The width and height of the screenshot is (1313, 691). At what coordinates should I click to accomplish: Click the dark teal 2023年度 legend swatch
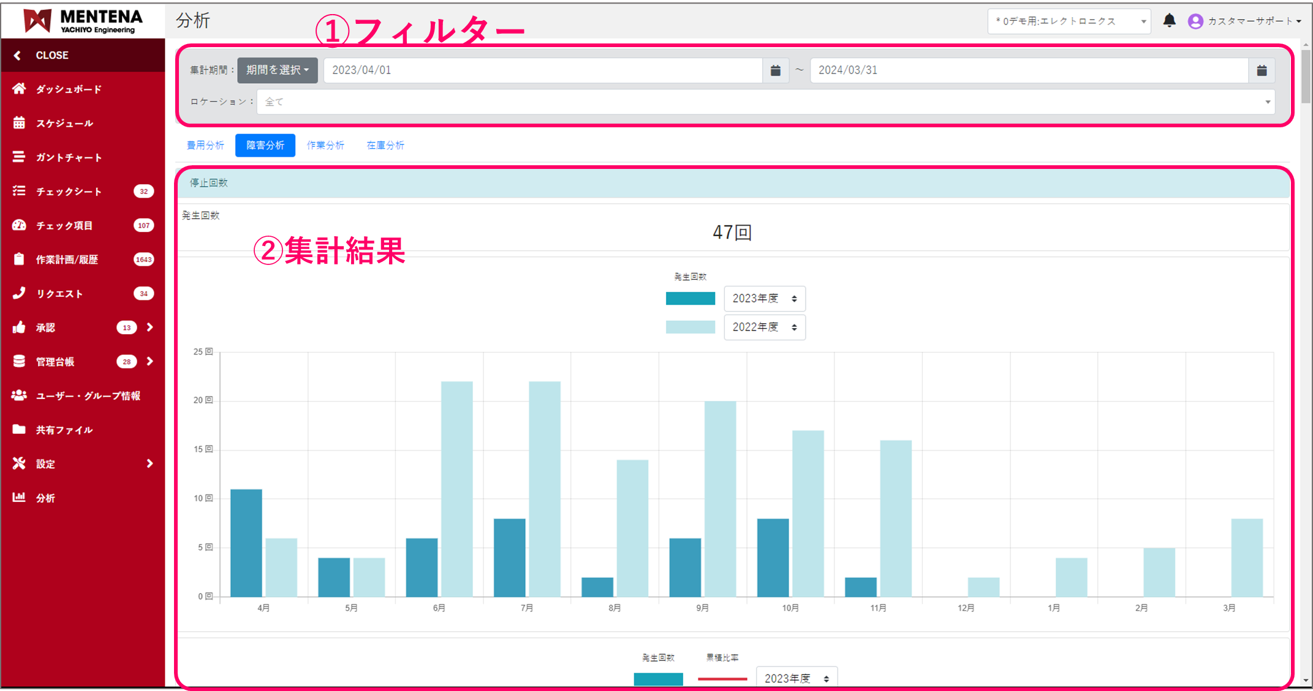coord(690,299)
